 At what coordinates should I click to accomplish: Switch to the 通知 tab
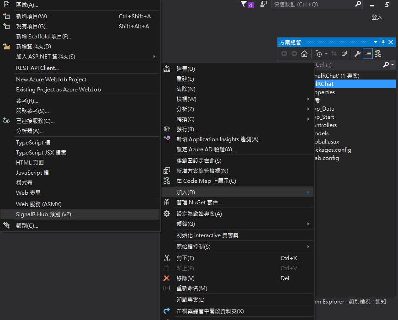tap(381, 301)
